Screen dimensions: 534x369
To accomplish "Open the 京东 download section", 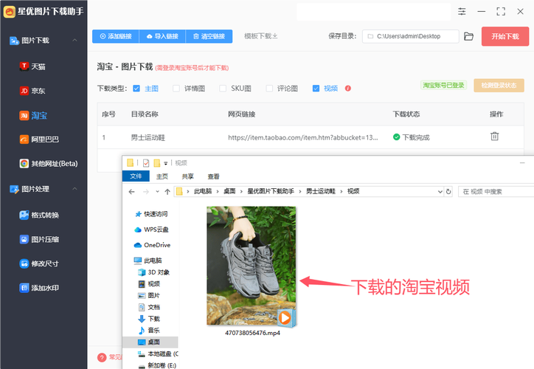I will point(32,91).
